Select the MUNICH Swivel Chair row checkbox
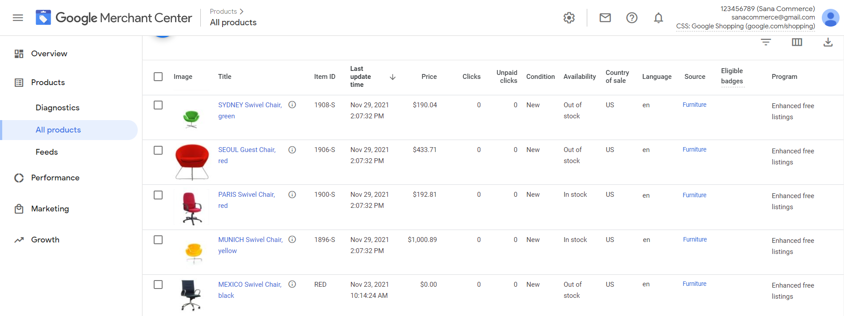This screenshot has height=316, width=844. click(158, 240)
